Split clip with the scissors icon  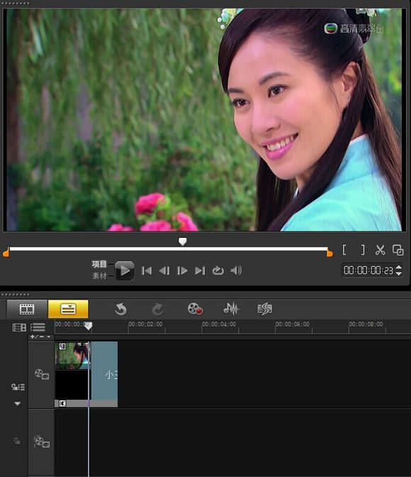(380, 250)
